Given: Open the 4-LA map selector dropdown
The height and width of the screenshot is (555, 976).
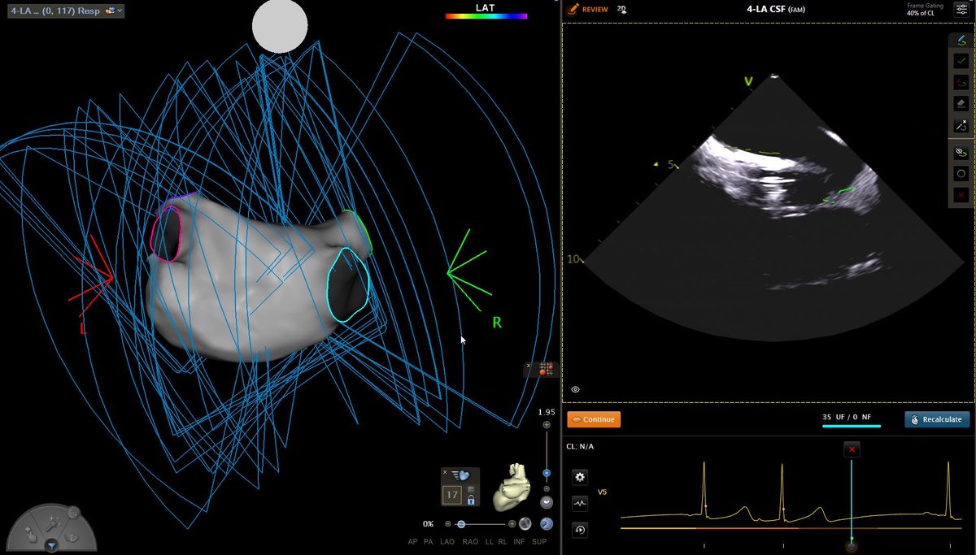Looking at the screenshot, I should pos(67,11).
